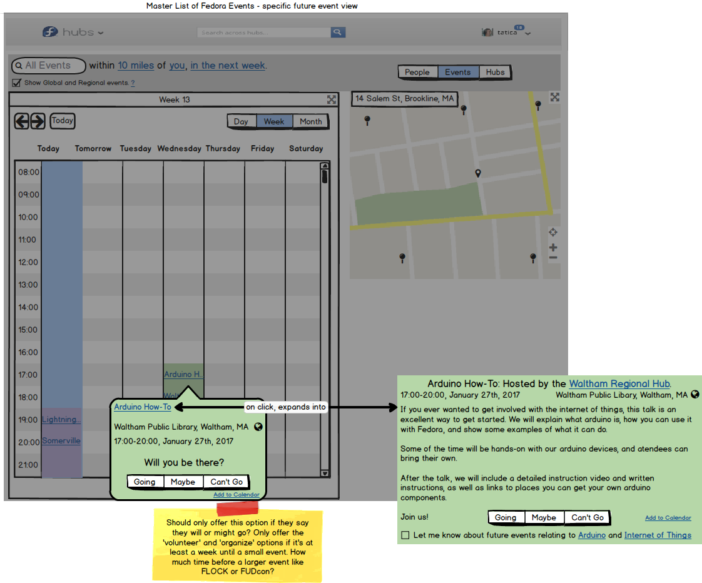The height and width of the screenshot is (583, 702).
Task: Click the blue search magnifier button
Action: pyautogui.click(x=338, y=33)
